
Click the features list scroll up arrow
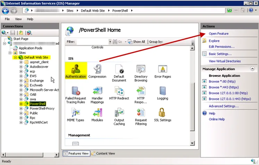(x=192, y=48)
